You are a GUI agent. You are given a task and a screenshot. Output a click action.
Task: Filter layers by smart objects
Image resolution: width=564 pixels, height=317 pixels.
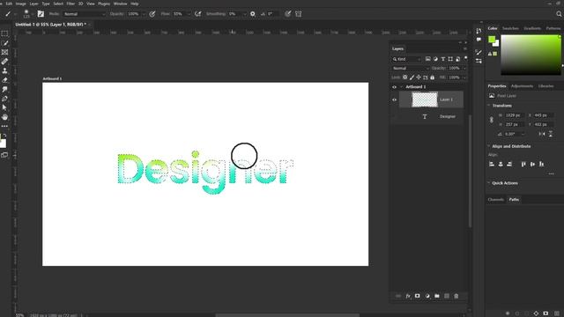click(x=457, y=59)
